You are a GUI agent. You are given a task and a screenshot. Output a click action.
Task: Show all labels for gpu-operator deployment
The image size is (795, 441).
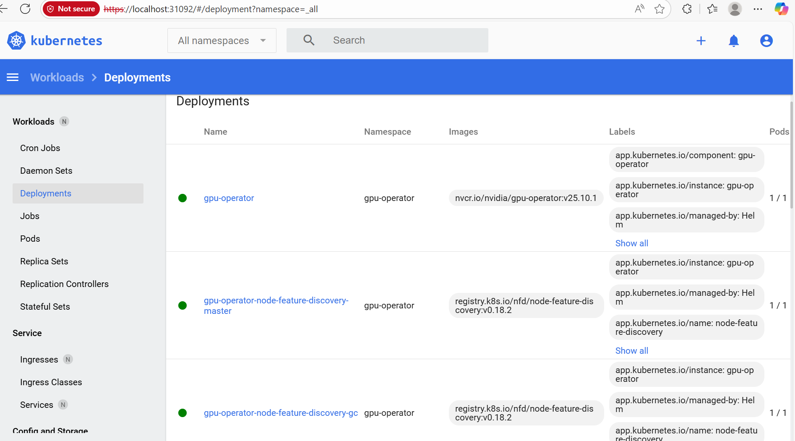pos(631,243)
